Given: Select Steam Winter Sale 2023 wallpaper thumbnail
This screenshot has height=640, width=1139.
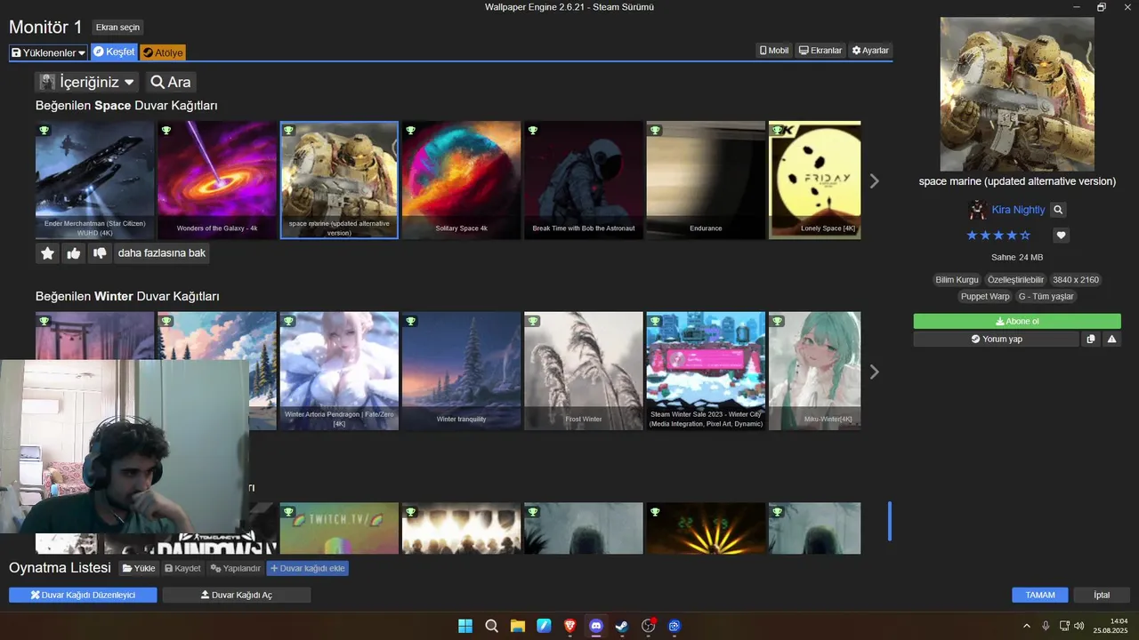Looking at the screenshot, I should click(706, 371).
